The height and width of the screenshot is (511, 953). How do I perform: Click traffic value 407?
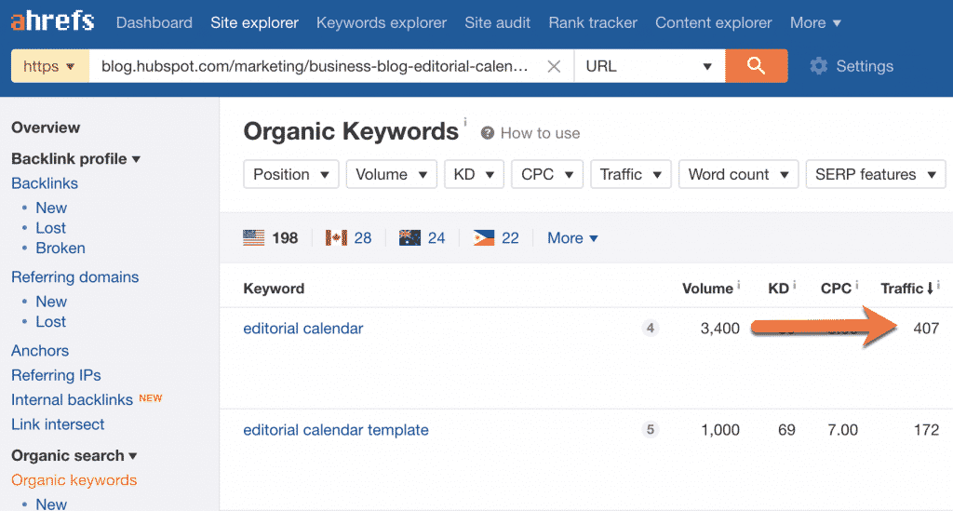(926, 329)
